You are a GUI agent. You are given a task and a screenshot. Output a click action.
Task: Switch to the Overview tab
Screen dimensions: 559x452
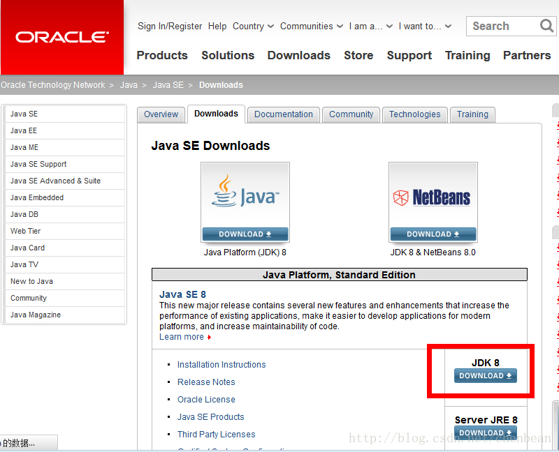161,114
